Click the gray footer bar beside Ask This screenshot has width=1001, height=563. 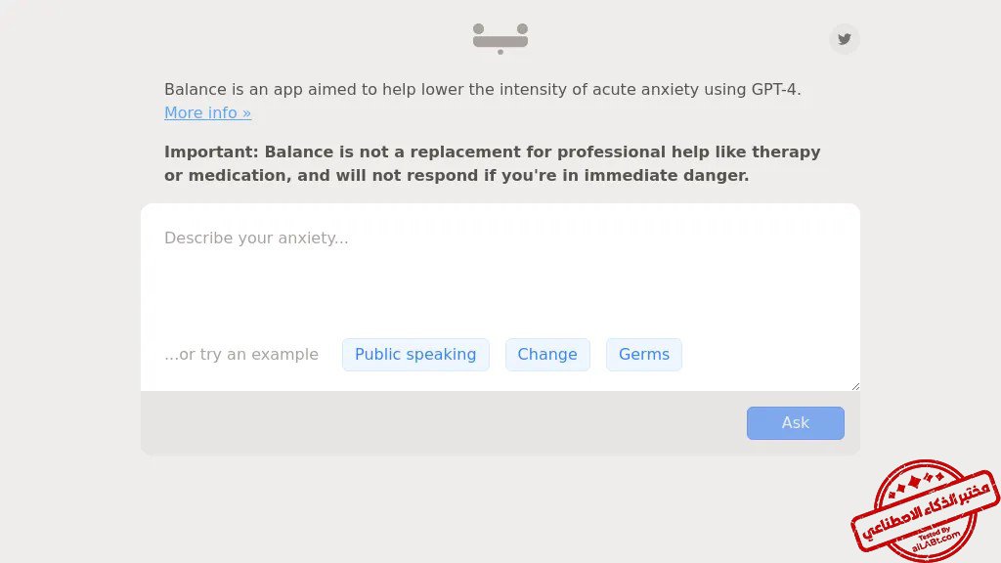pyautogui.click(x=440, y=423)
